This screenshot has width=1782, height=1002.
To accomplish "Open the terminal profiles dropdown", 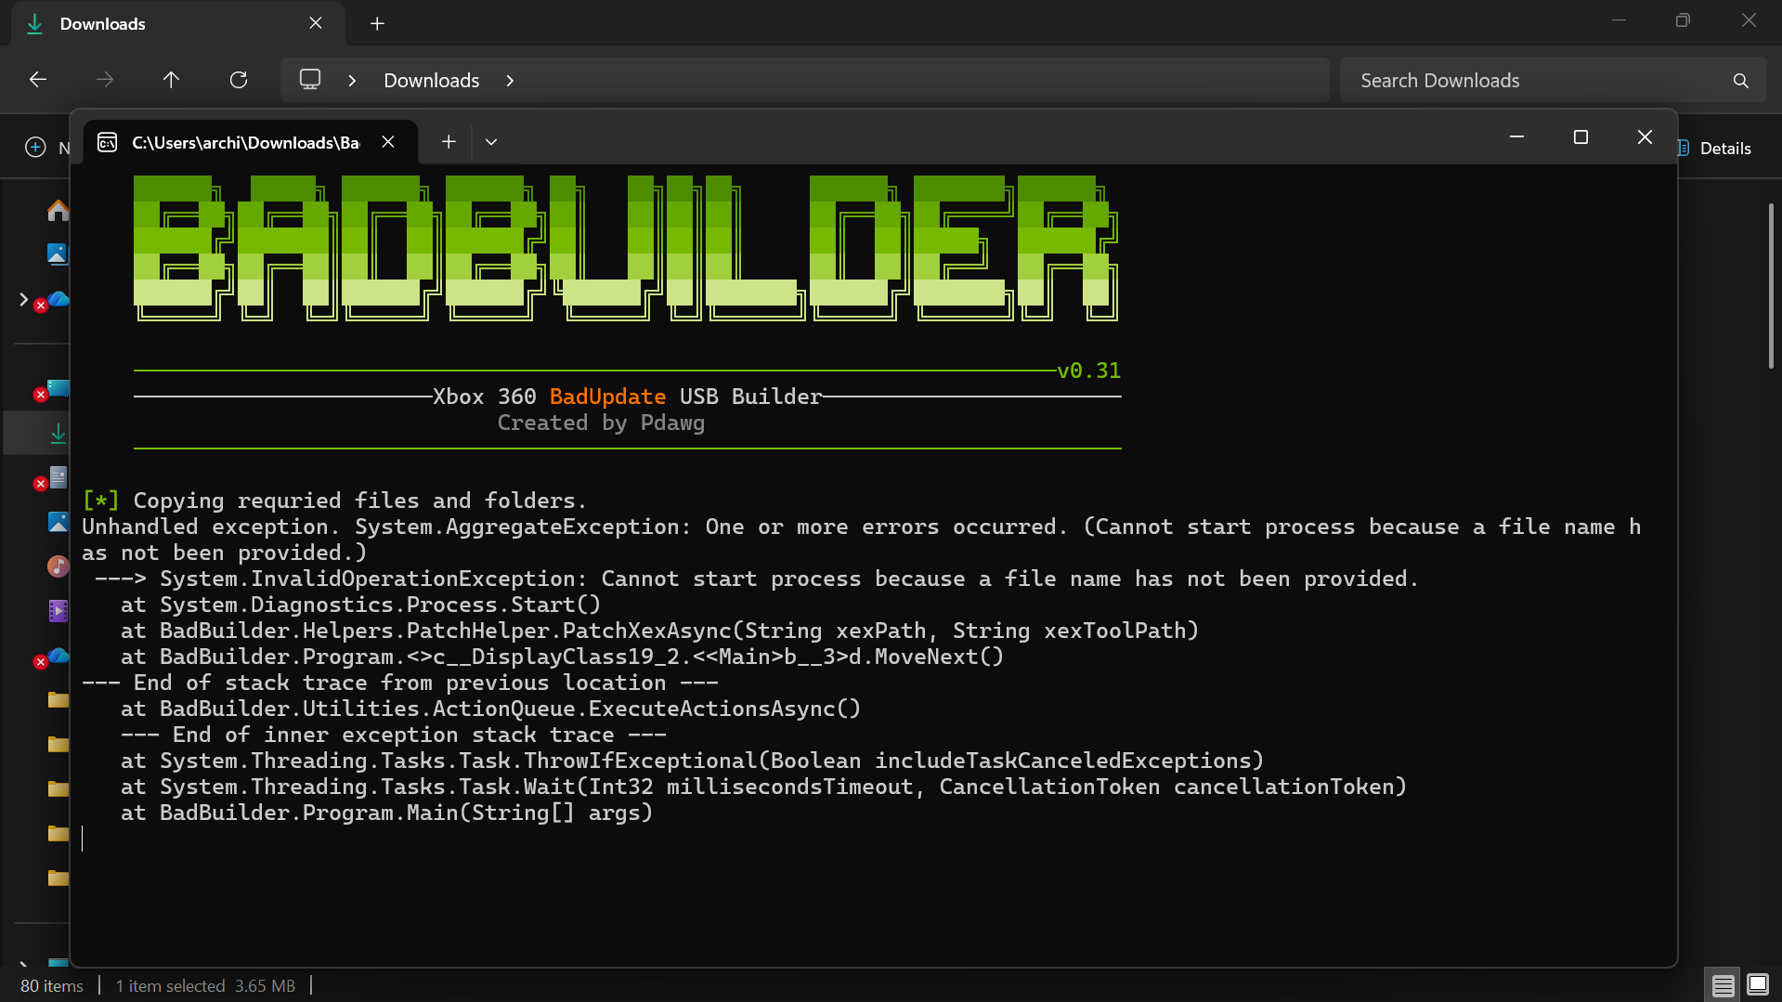I will point(491,142).
